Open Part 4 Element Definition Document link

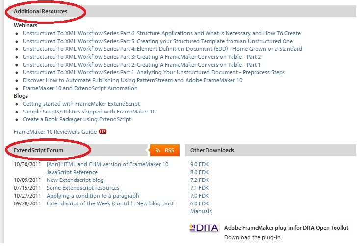pyautogui.click(x=162, y=49)
